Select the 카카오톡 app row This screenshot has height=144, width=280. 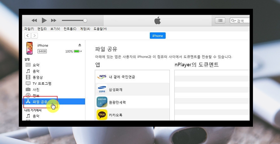tap(132, 115)
